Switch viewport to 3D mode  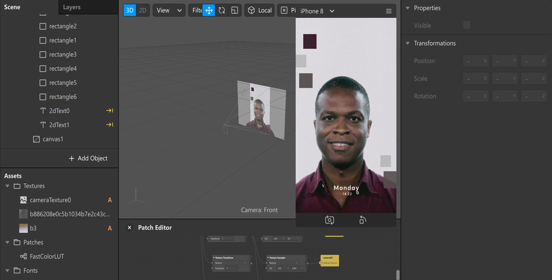(130, 10)
